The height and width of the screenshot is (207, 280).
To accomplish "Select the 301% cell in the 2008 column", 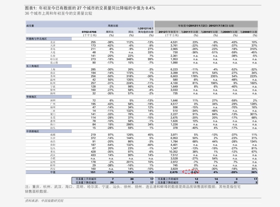I will click(253, 114).
